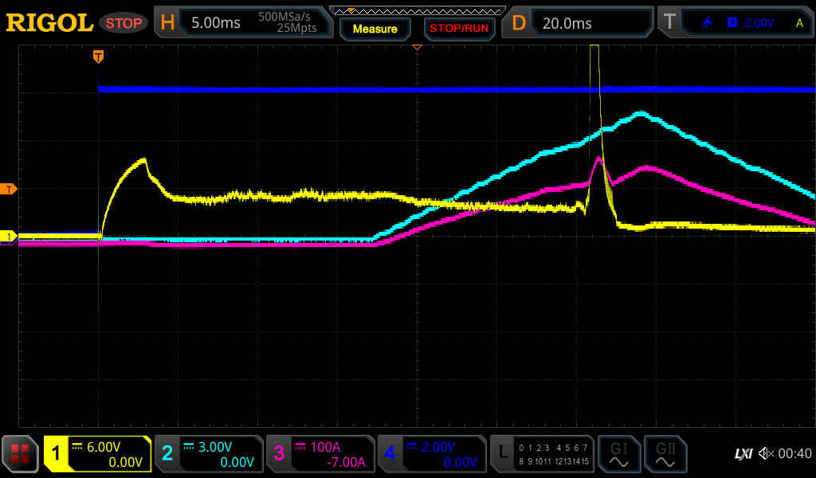Click the RIGOL logo
The height and width of the screenshot is (478, 816).
click(49, 23)
